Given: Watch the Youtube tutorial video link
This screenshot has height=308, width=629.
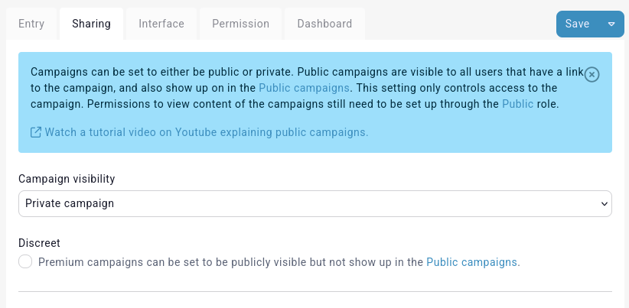Looking at the screenshot, I should (x=207, y=132).
